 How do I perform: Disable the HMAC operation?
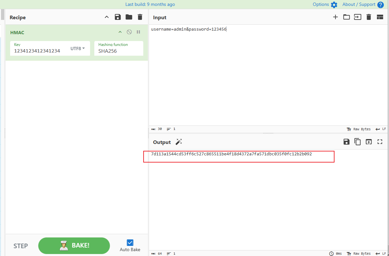coord(129,32)
